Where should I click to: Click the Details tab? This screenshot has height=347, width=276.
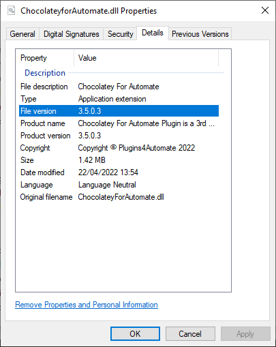click(153, 33)
